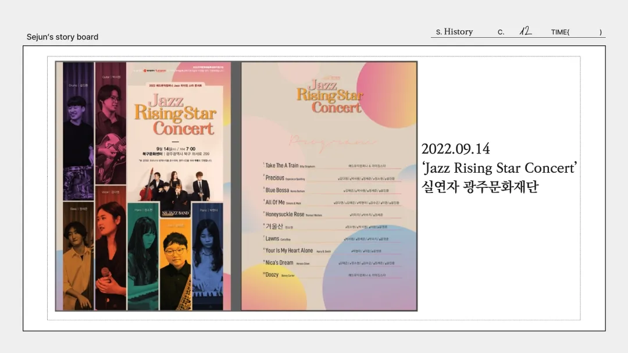Click the orange saxophone performer photo
This screenshot has width=628, height=353.
point(176,265)
